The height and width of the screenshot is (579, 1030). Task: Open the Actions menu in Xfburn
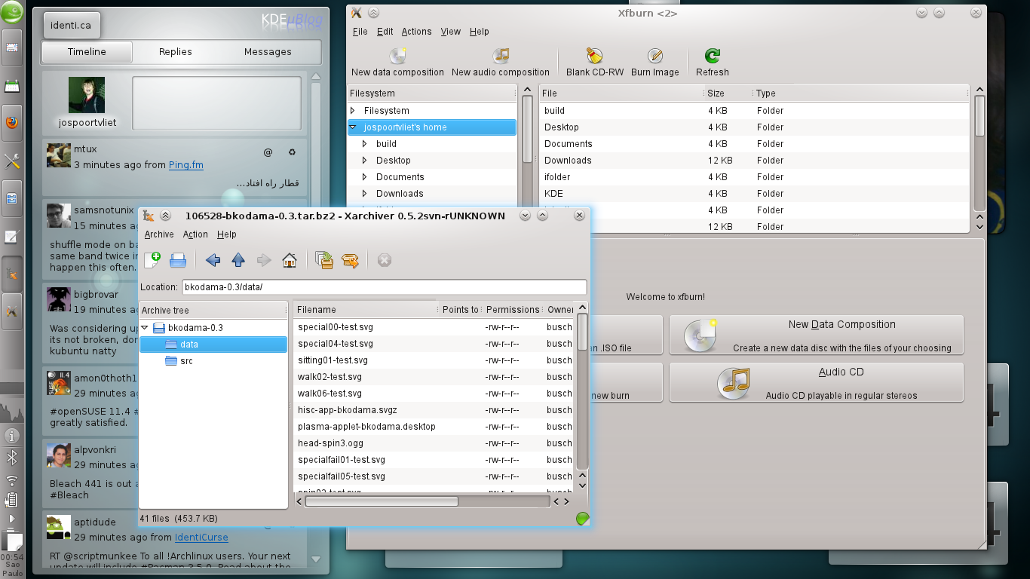tap(416, 32)
